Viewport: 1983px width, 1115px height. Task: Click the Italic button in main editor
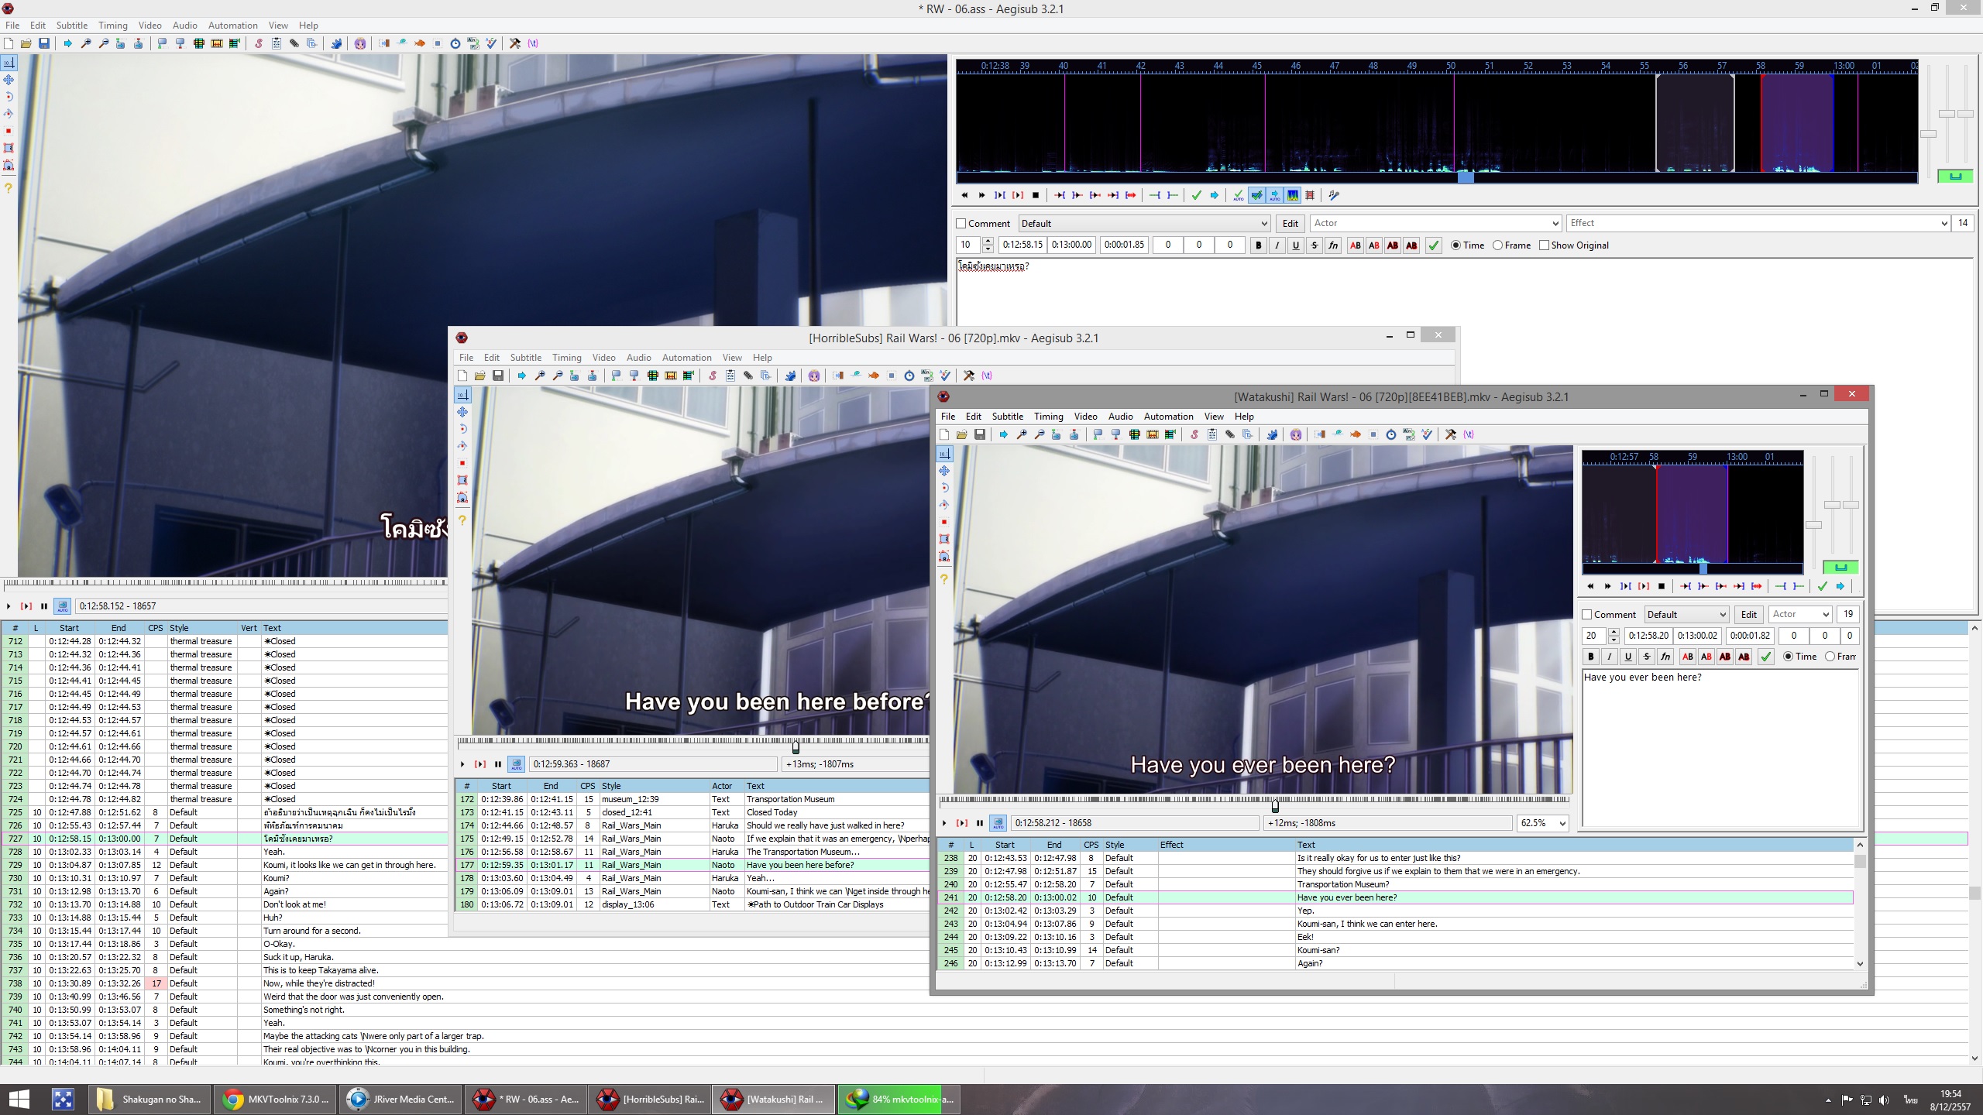click(1277, 245)
